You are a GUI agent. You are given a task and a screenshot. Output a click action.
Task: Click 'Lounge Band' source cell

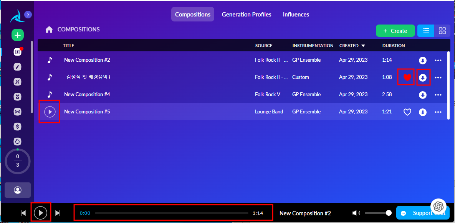269,112
